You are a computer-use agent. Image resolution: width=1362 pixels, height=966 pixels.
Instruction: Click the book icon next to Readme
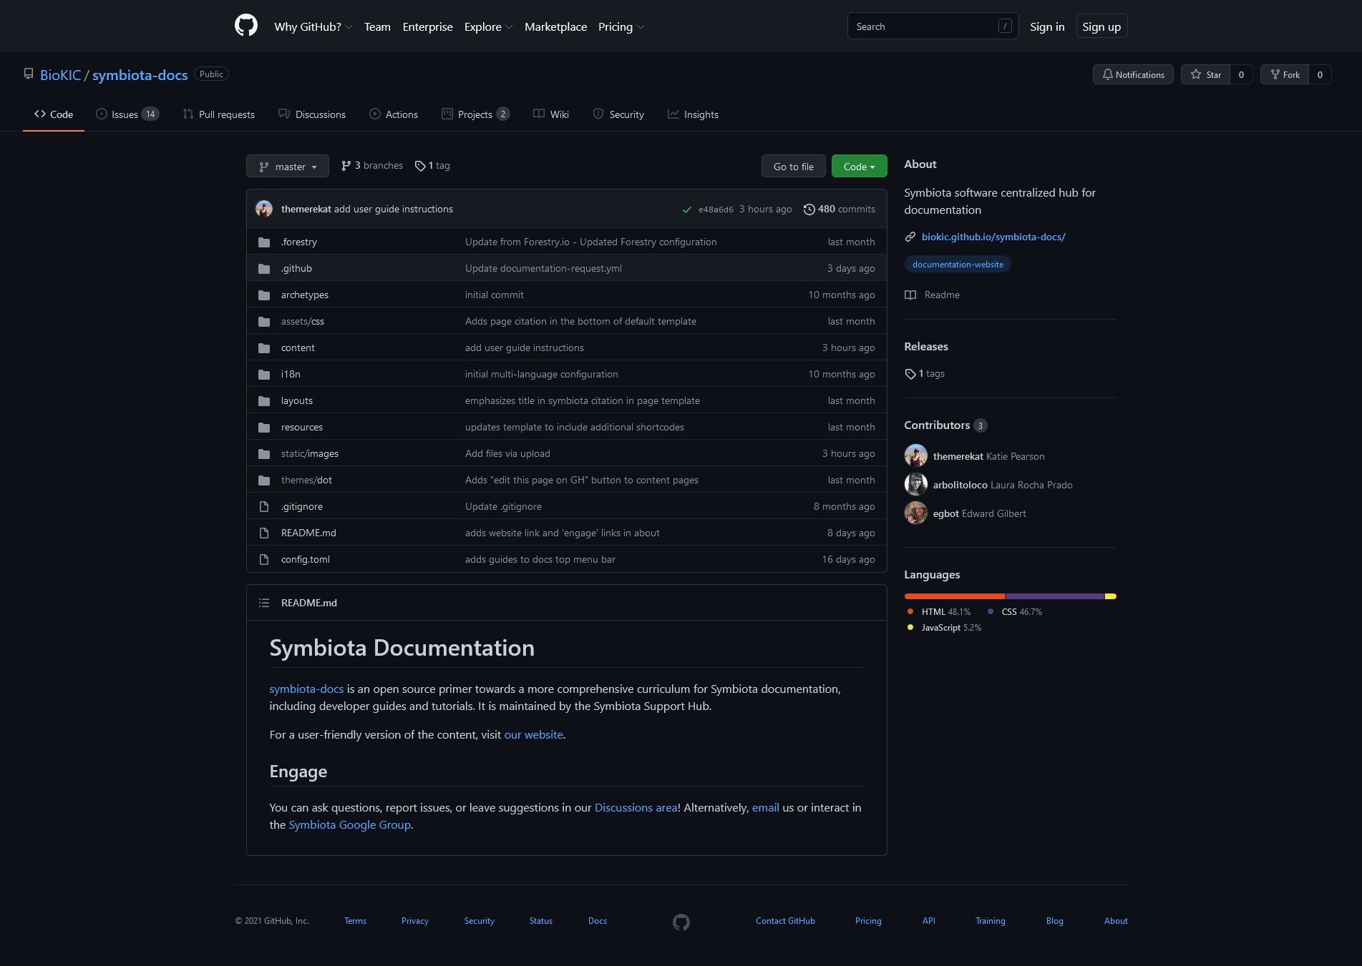(910, 295)
